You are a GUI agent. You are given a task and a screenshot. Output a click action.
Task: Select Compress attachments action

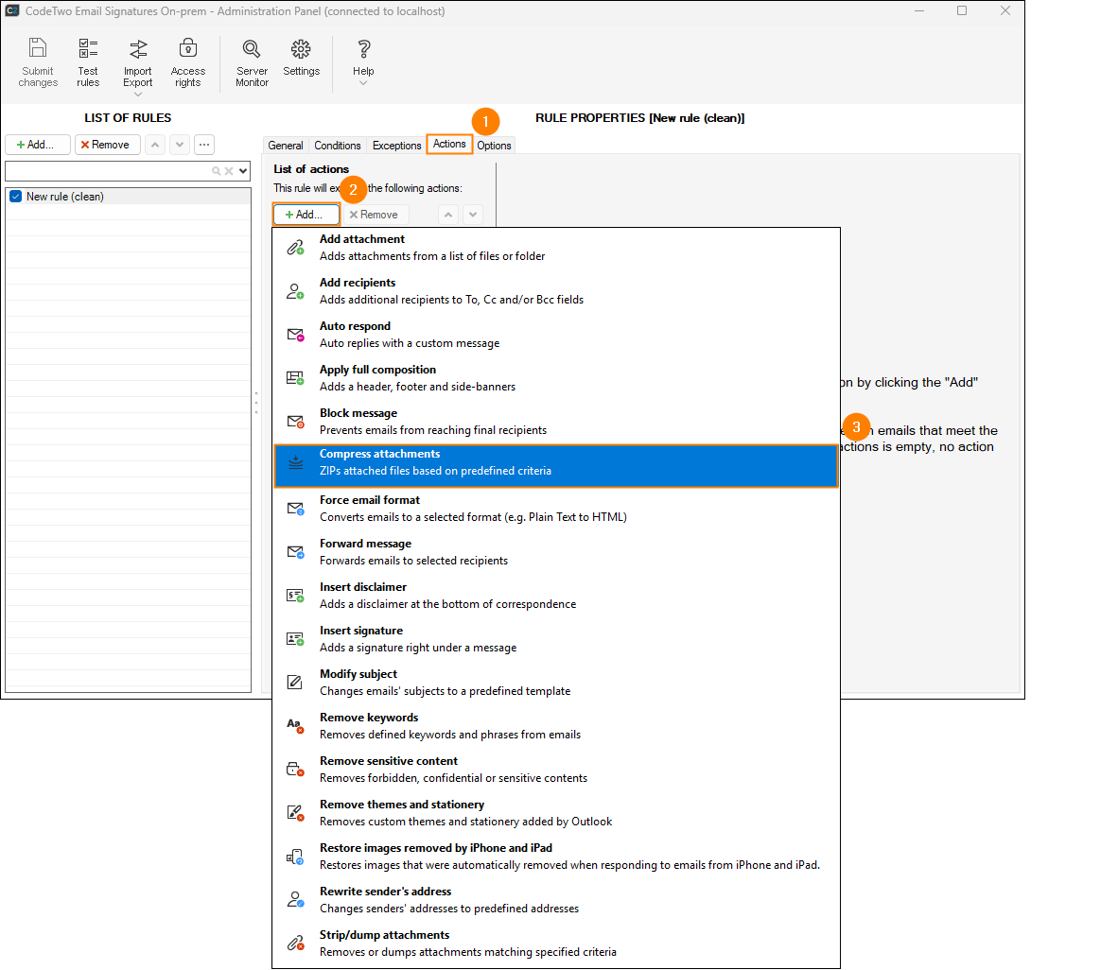point(555,462)
